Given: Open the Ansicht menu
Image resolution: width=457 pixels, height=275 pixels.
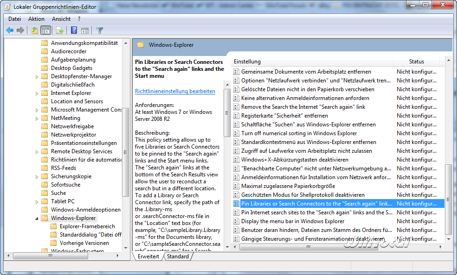Looking at the screenshot, I should tap(61, 19).
